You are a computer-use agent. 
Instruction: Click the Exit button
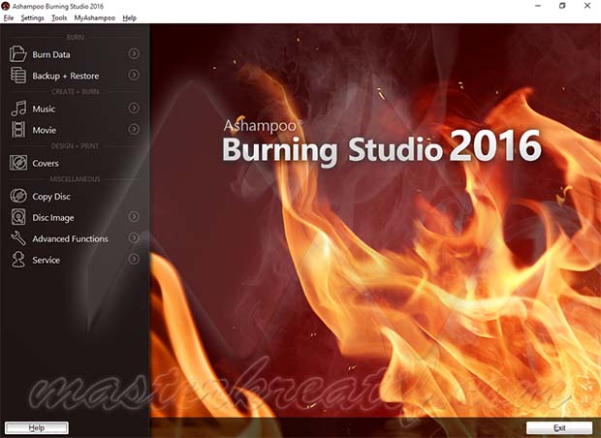559,427
